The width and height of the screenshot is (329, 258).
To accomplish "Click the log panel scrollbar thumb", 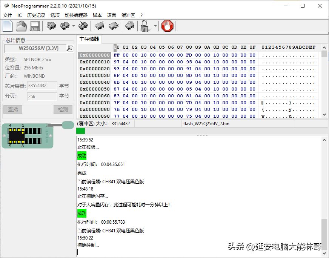I will (x=324, y=234).
